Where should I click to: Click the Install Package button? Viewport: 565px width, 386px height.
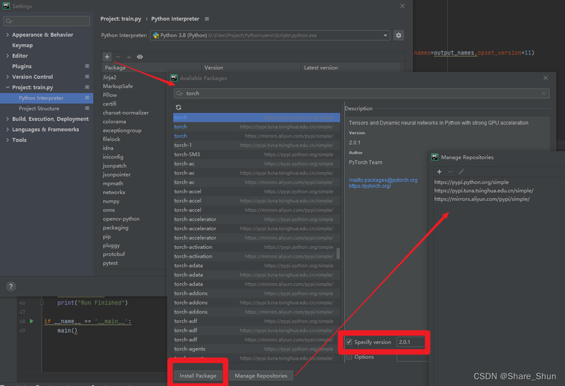pos(198,375)
